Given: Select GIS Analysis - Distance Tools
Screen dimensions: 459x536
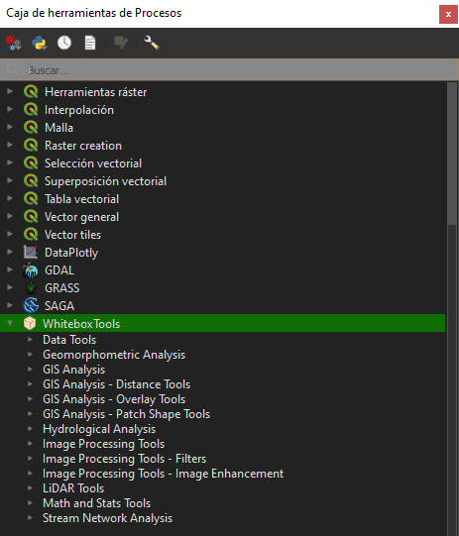Looking at the screenshot, I should (x=116, y=384).
